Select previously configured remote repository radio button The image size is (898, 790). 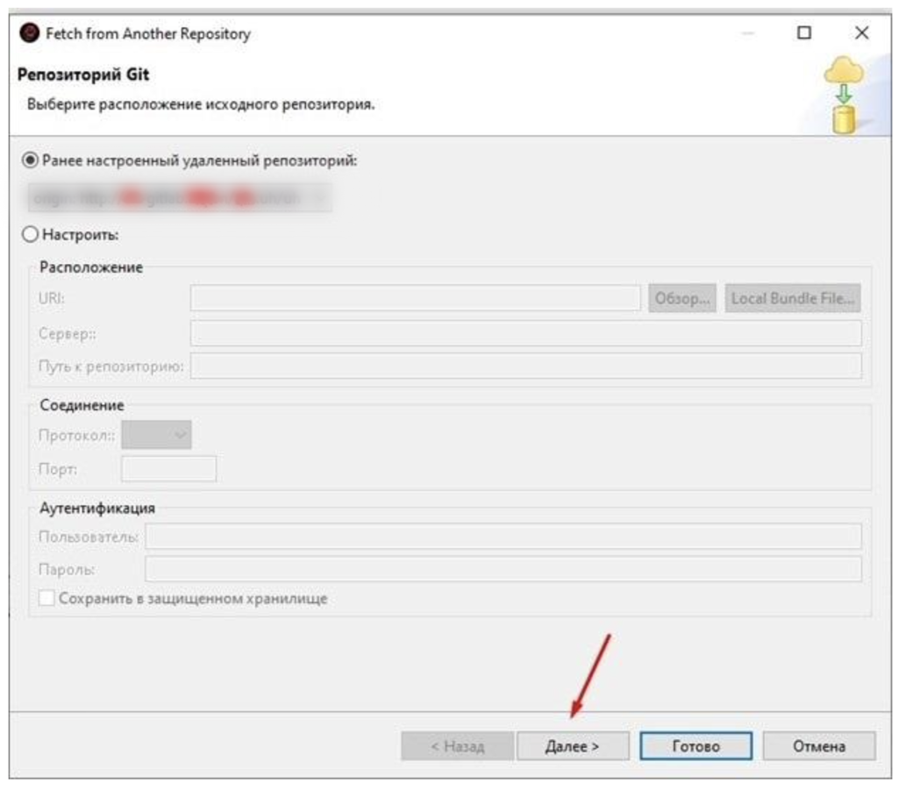point(31,161)
